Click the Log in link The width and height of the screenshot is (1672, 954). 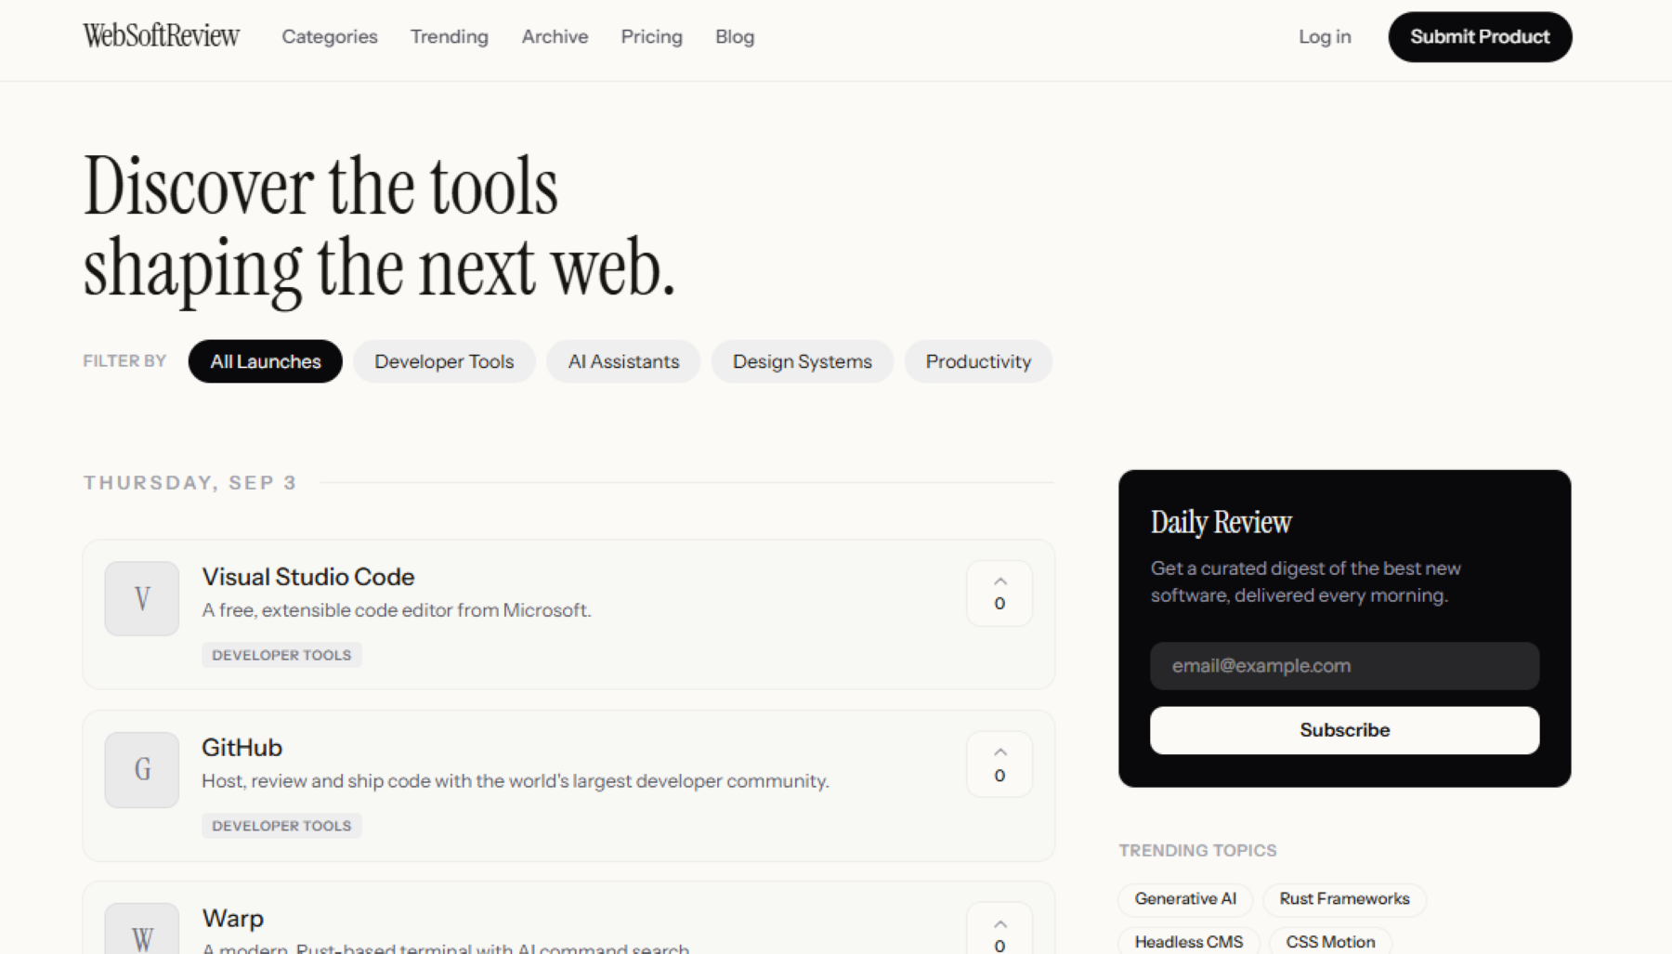pos(1325,37)
